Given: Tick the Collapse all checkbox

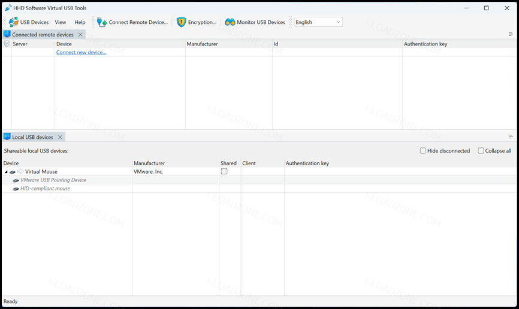Looking at the screenshot, I should 481,150.
